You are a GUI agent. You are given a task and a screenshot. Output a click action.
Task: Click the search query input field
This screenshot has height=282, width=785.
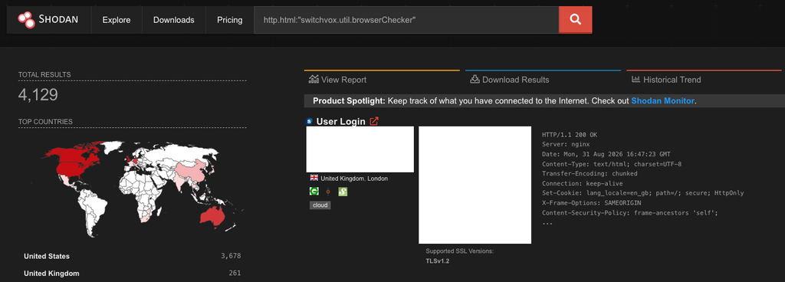coord(406,20)
